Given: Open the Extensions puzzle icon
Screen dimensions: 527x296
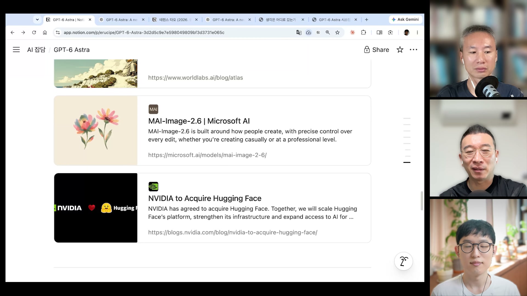Looking at the screenshot, I should pyautogui.click(x=363, y=32).
